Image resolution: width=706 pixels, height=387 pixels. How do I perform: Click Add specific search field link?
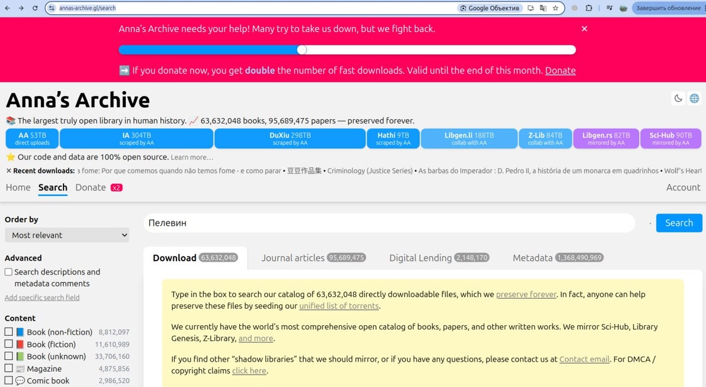(x=42, y=298)
